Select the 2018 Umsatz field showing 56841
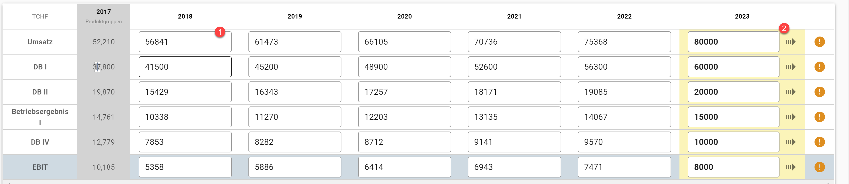This screenshot has height=184, width=849. click(x=185, y=42)
